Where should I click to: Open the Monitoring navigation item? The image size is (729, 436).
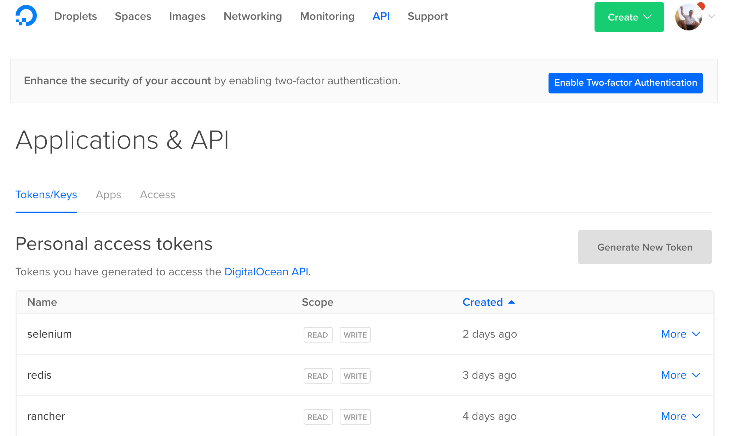[327, 16]
